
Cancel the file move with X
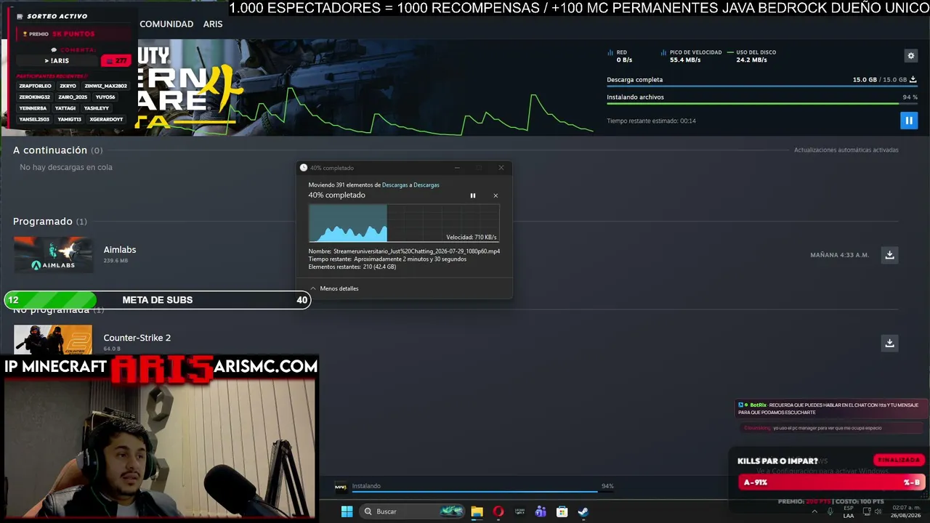pos(496,195)
